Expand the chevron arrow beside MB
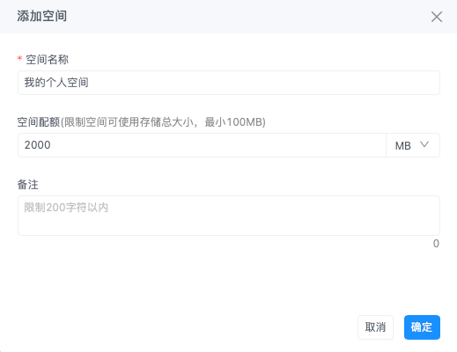This screenshot has height=352, width=457. [424, 144]
